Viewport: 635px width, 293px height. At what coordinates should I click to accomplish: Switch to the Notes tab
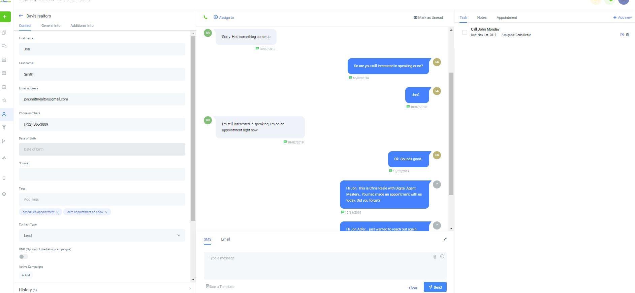pos(482,17)
